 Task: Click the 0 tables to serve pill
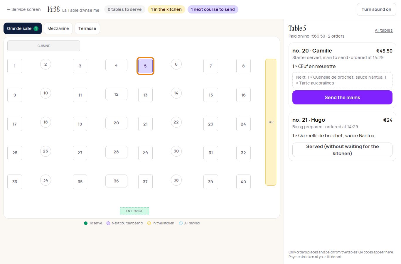[x=124, y=9]
